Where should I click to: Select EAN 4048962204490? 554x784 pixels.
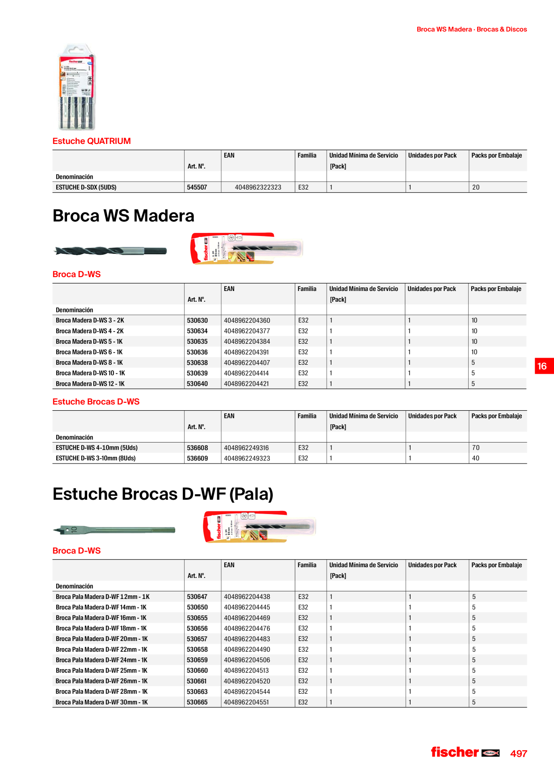point(247,649)
